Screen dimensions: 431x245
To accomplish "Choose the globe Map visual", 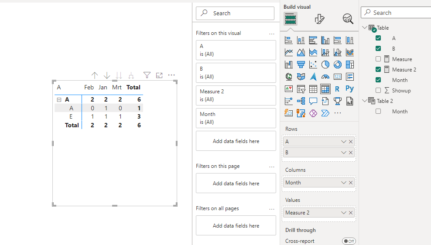I will click(289, 77).
